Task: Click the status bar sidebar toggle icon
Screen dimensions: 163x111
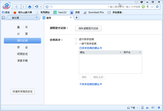Action: (159, 107)
